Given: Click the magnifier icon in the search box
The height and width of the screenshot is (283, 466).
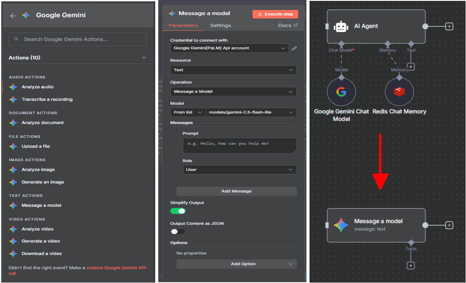Looking at the screenshot, I should [x=16, y=39].
